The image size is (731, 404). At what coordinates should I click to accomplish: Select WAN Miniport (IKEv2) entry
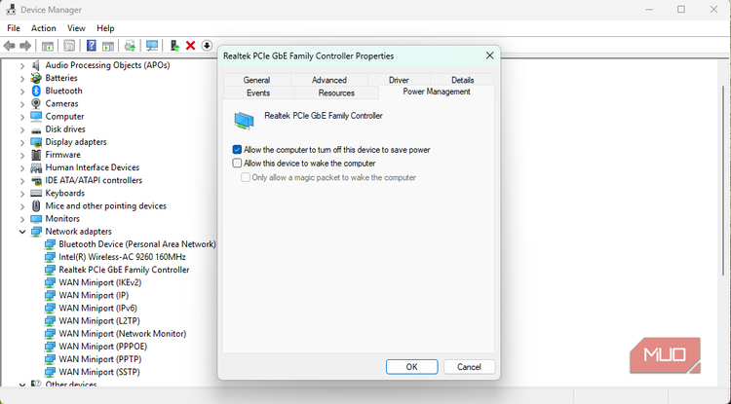(99, 282)
